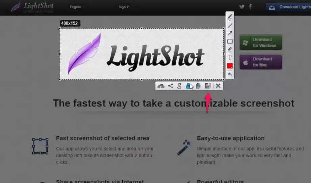Select the Rectangle tool
Viewport: 311px width, 183px height.
(230, 42)
